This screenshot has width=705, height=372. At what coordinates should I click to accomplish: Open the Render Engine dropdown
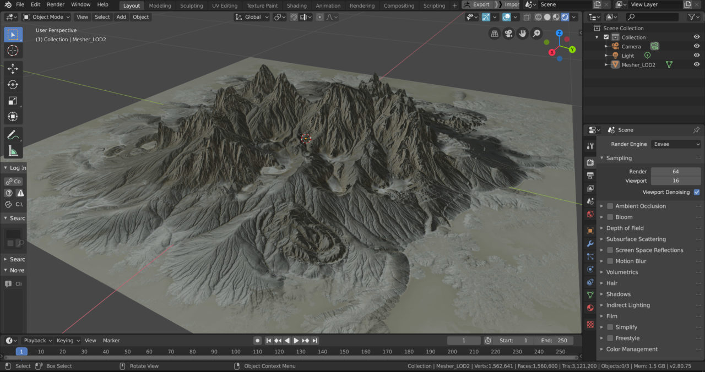675,144
